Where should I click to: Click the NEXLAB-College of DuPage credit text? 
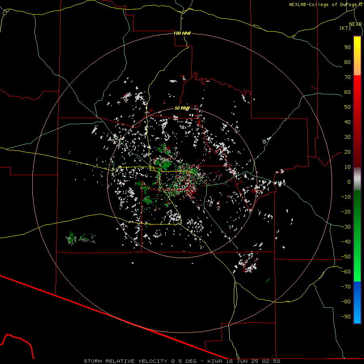point(325,4)
